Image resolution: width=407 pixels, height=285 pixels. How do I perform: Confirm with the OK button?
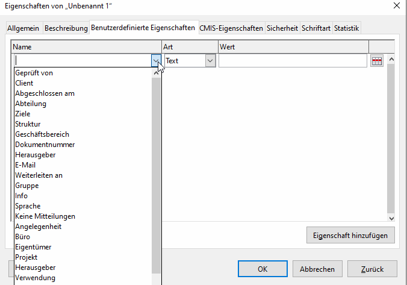point(263,269)
